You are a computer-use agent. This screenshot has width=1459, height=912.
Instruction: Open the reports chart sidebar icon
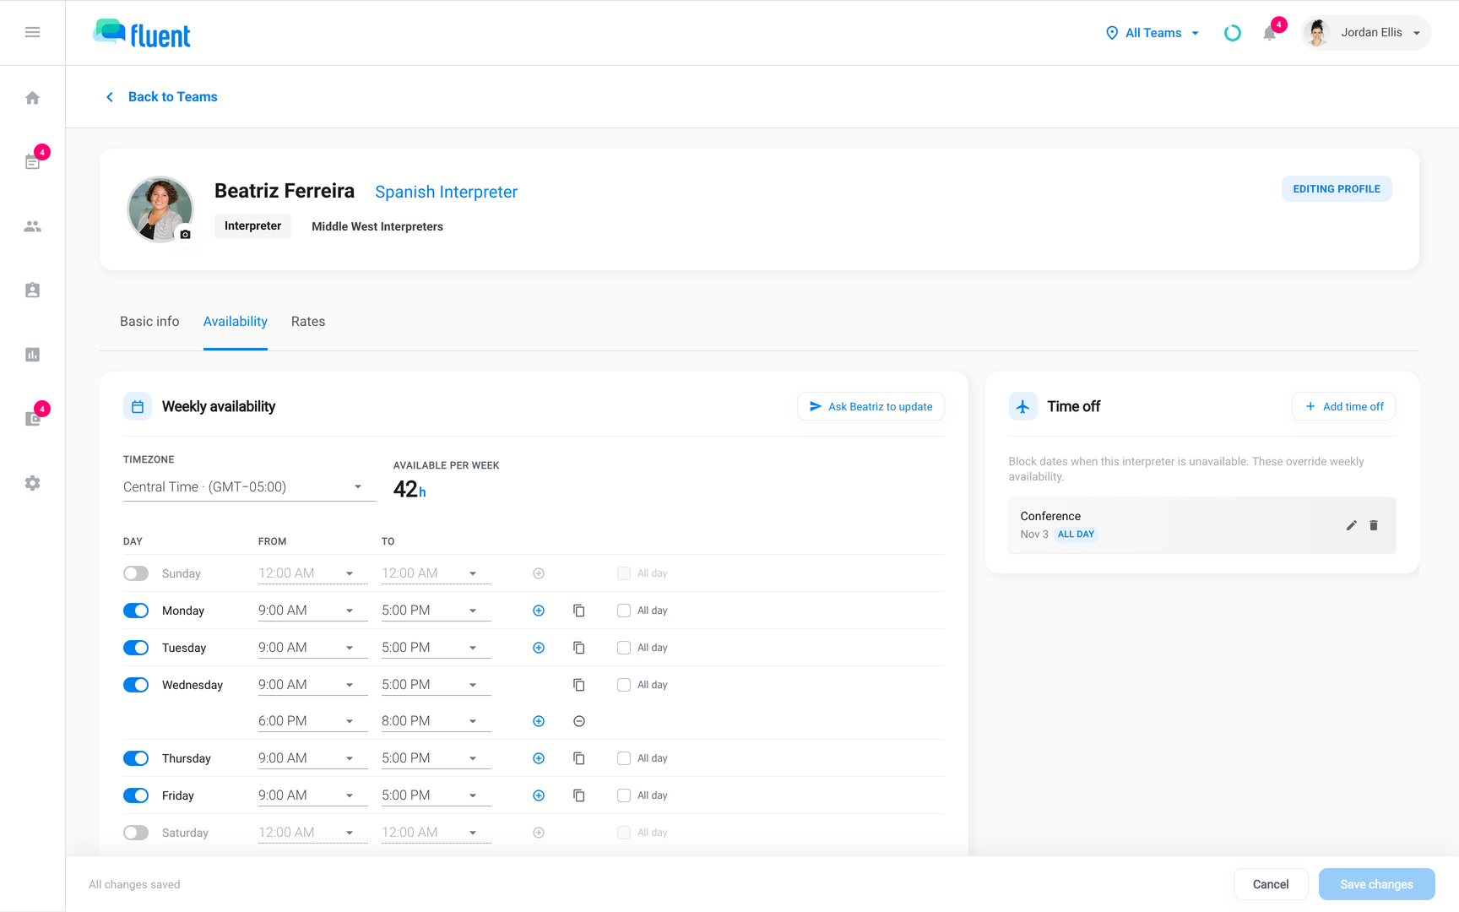pos(32,355)
